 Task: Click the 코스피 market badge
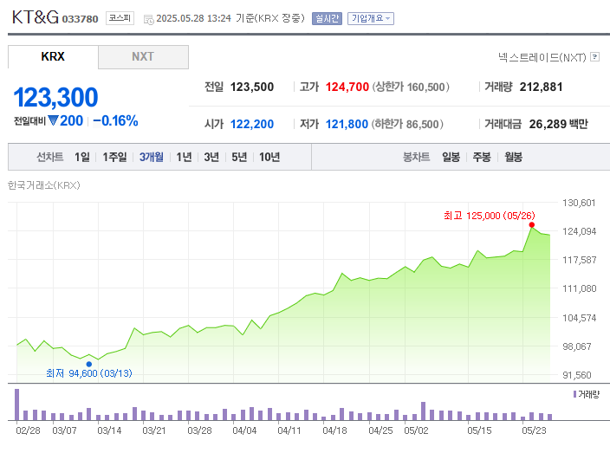120,18
